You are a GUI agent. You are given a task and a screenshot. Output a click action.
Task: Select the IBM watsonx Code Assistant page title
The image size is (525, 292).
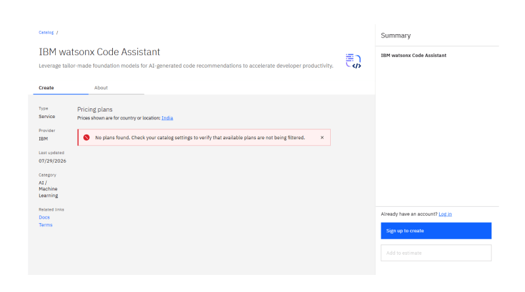100,52
